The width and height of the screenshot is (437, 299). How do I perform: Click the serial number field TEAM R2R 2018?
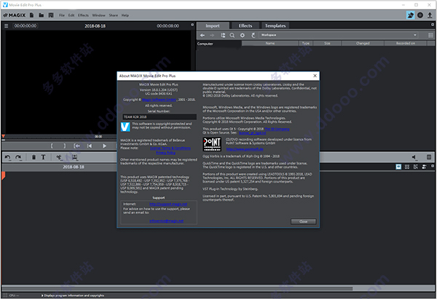click(x=160, y=117)
